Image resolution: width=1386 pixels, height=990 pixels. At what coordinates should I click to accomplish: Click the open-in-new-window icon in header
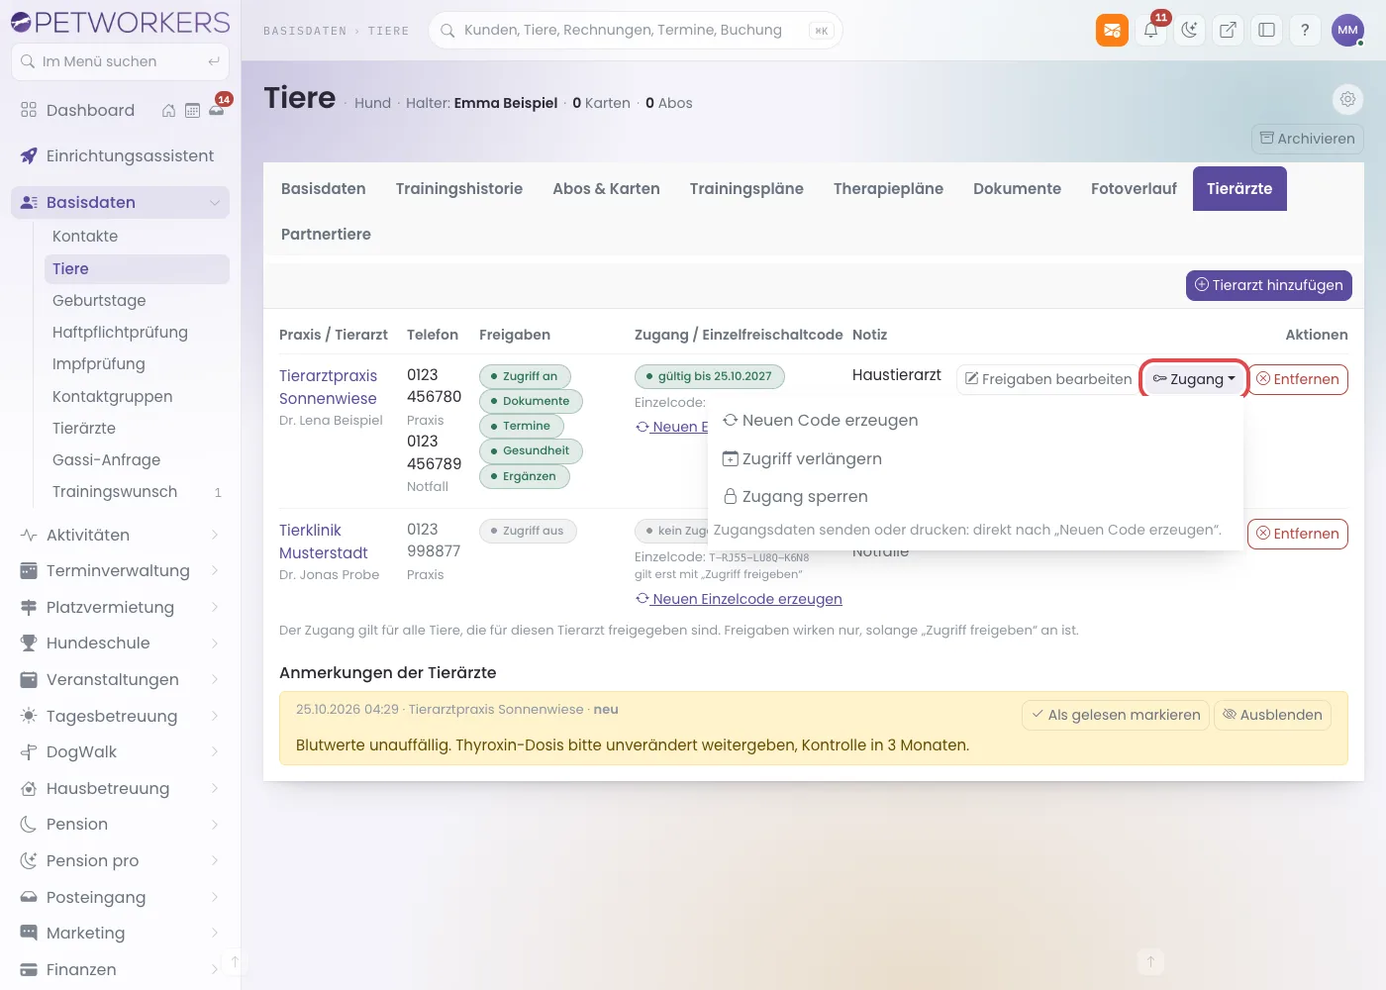(x=1228, y=30)
